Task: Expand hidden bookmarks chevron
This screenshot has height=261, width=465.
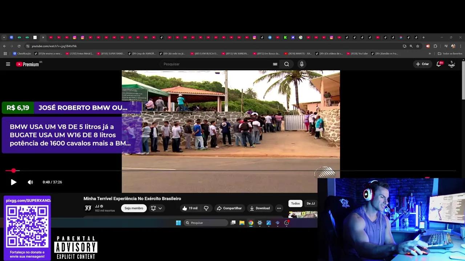Action: click(x=430, y=54)
